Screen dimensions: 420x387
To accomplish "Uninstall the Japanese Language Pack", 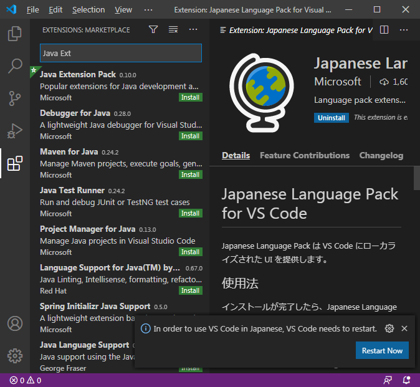I will [331, 117].
